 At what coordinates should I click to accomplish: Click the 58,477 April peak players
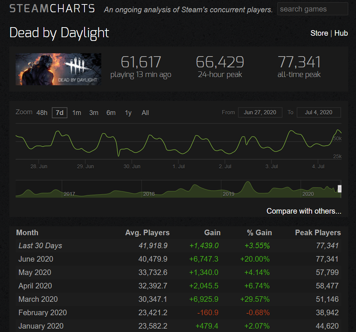(x=327, y=286)
